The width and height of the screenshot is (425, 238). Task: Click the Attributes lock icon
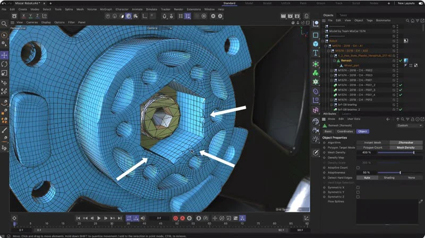(x=413, y=119)
